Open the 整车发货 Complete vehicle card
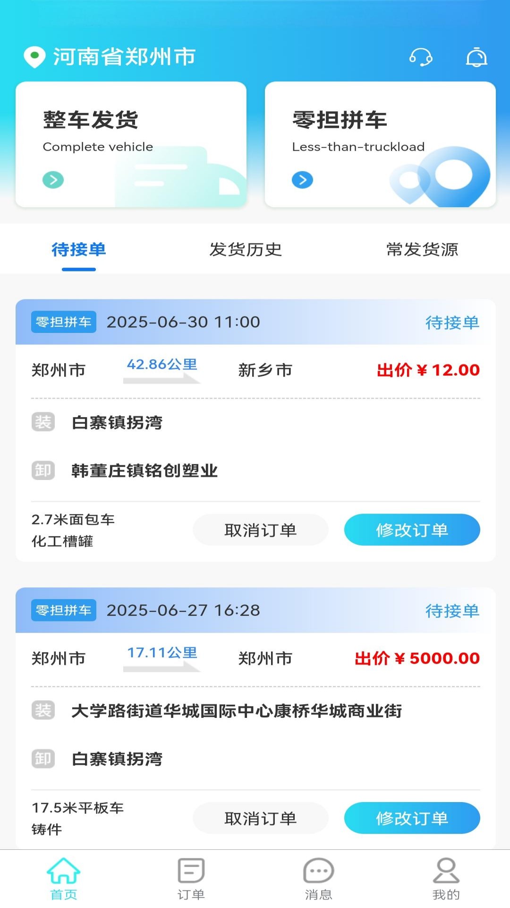Viewport: 510px width, 908px height. (131, 144)
